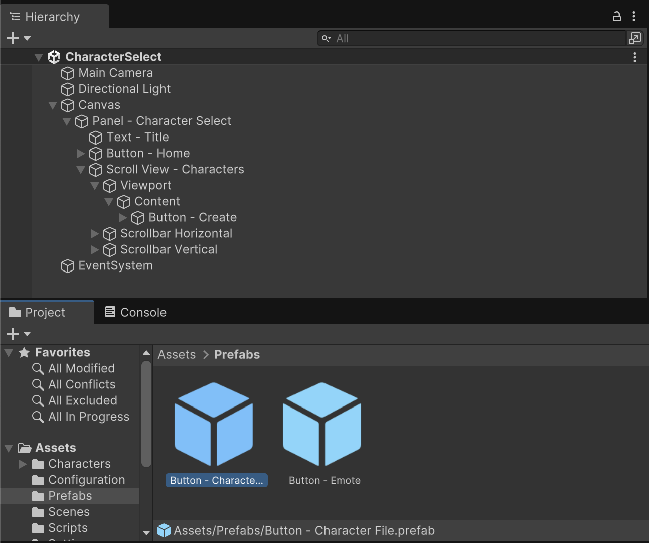Open the Hierarchy create plus dropdown
The width and height of the screenshot is (649, 543).
pyautogui.click(x=19, y=38)
